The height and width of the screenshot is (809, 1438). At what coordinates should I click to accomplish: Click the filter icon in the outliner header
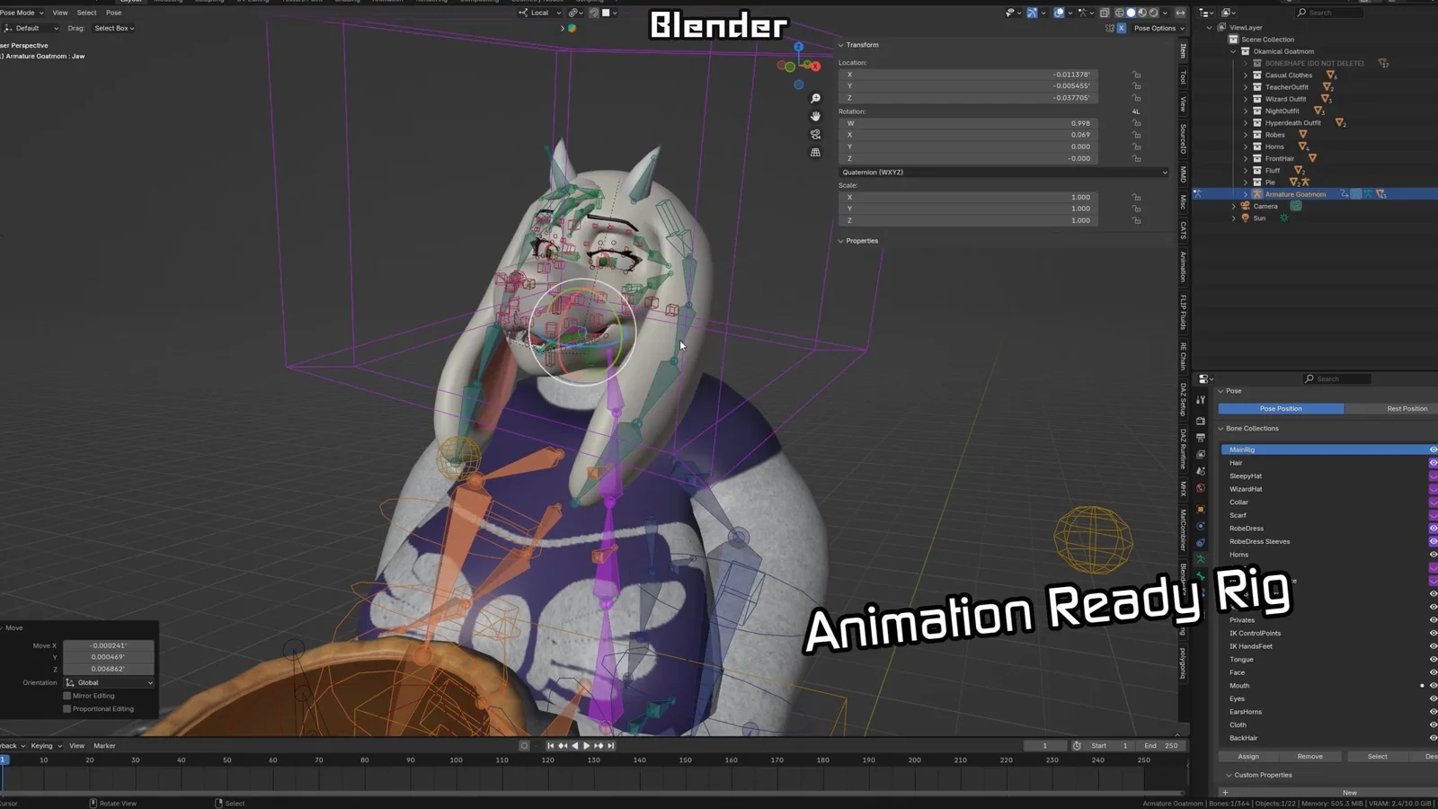click(x=1229, y=13)
